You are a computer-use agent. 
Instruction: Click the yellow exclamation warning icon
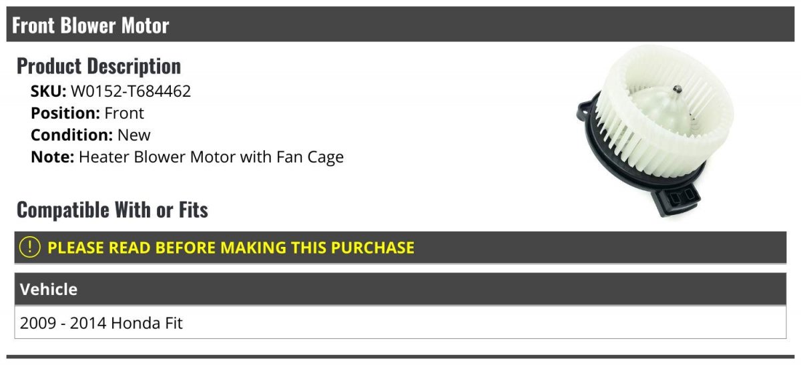pos(29,248)
